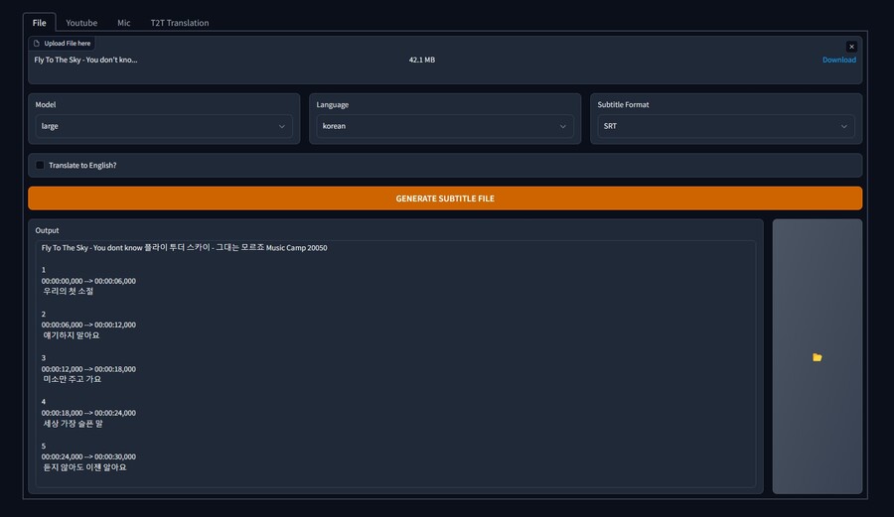Switch to the Youtube tab

(81, 23)
